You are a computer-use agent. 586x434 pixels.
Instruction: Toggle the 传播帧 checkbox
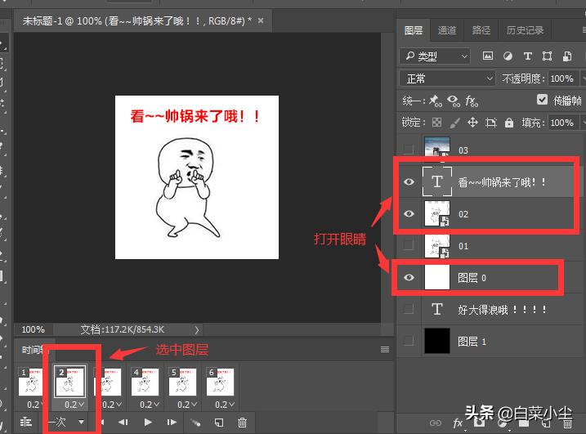click(542, 100)
